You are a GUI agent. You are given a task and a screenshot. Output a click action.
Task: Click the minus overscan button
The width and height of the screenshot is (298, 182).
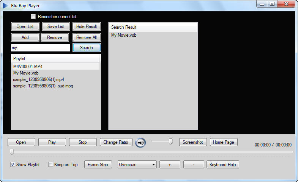194,165
